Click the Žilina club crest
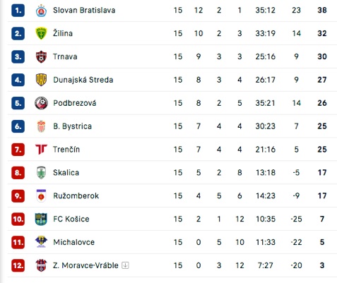337x283 pixels. (x=41, y=33)
